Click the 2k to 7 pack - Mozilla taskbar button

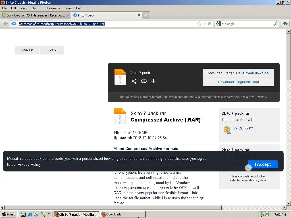pos(77,215)
